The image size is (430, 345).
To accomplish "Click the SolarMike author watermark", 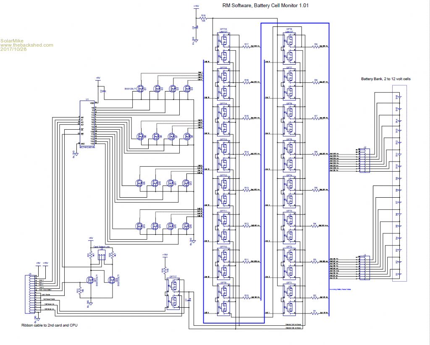I will pos(12,41).
